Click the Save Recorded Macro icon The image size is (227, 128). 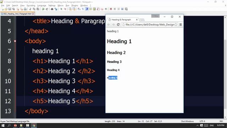[126, 9]
